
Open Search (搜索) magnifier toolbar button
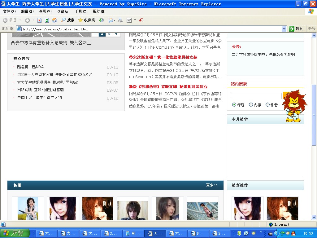(68, 20)
